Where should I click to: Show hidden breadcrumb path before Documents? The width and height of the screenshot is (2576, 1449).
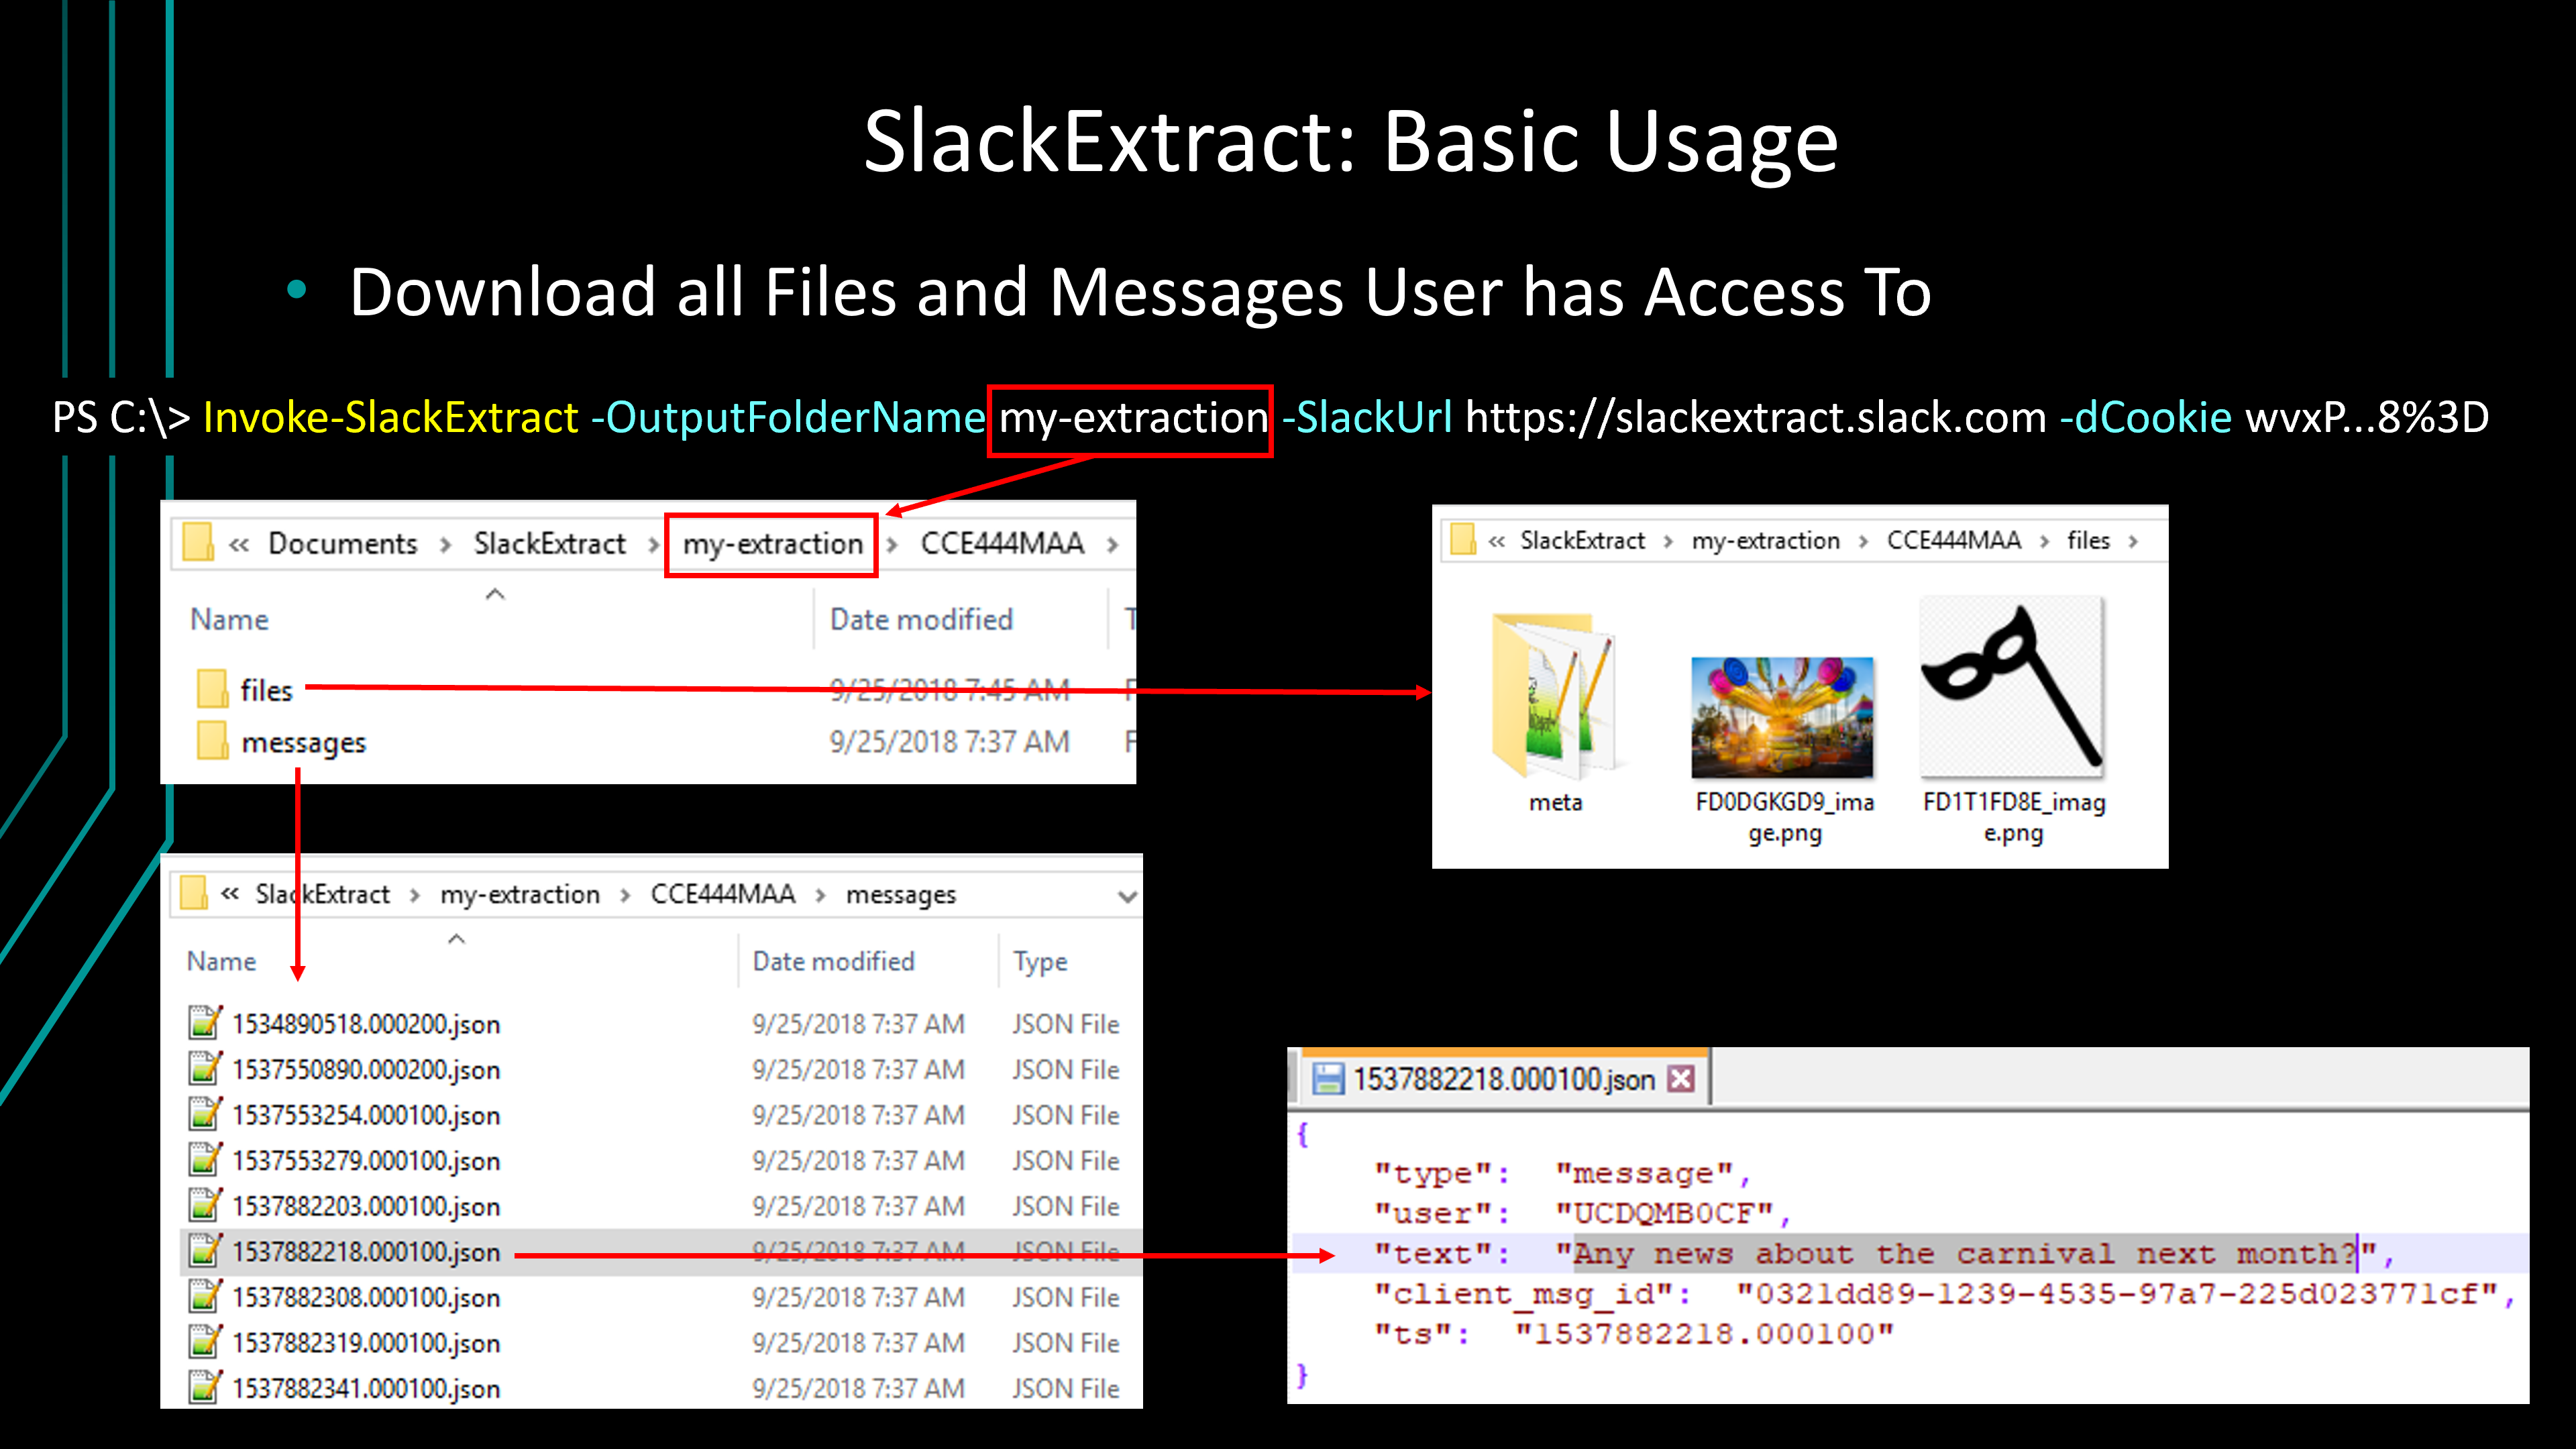click(x=238, y=544)
